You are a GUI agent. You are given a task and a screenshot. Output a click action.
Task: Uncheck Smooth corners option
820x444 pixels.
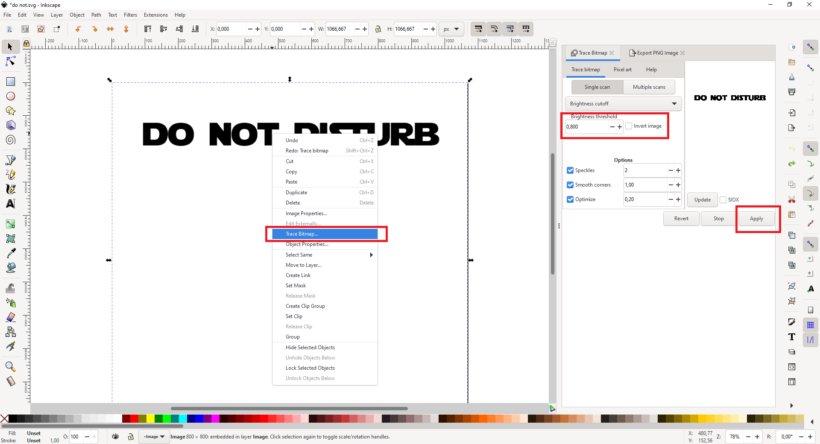click(570, 185)
